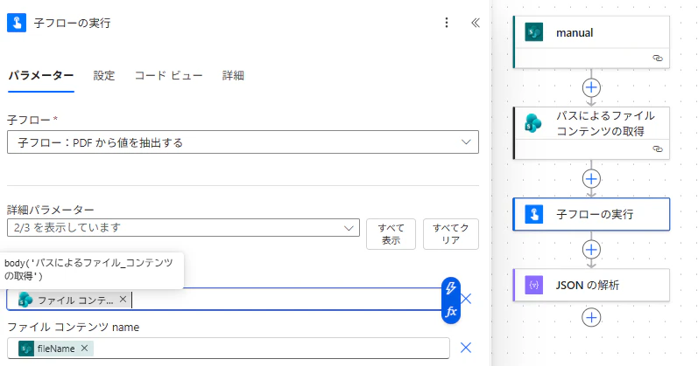The image size is (698, 366).
Task: Remove the fileName token
Action: click(x=84, y=349)
